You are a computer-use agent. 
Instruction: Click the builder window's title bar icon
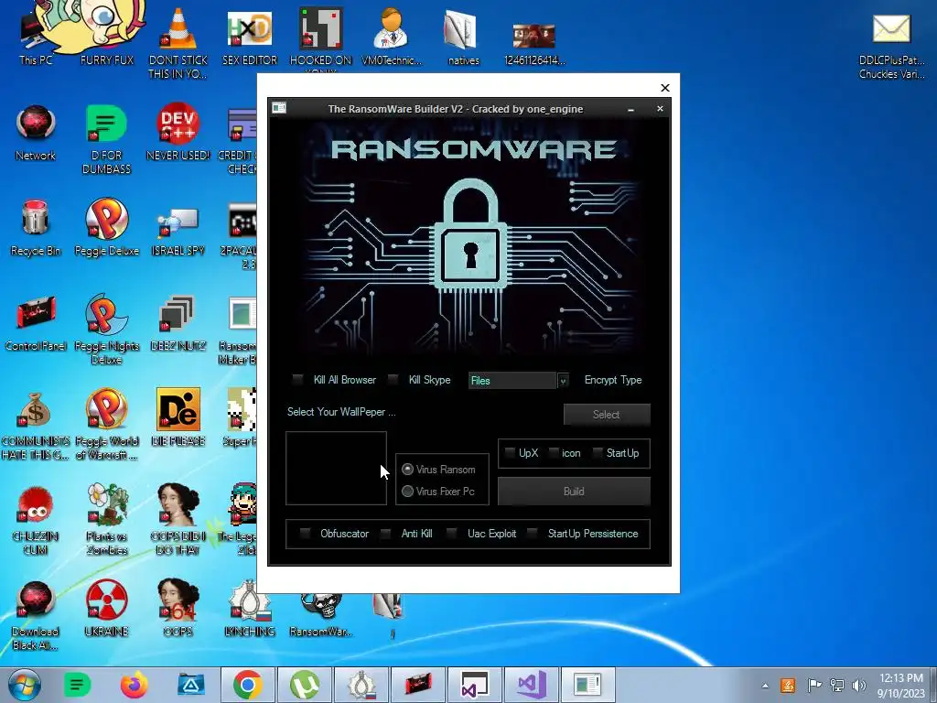pos(279,108)
